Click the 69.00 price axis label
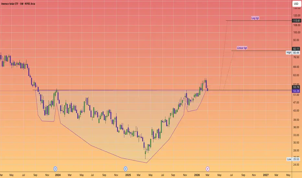Image resolution: width=302 pixels, height=178 pixels. tap(296, 67)
